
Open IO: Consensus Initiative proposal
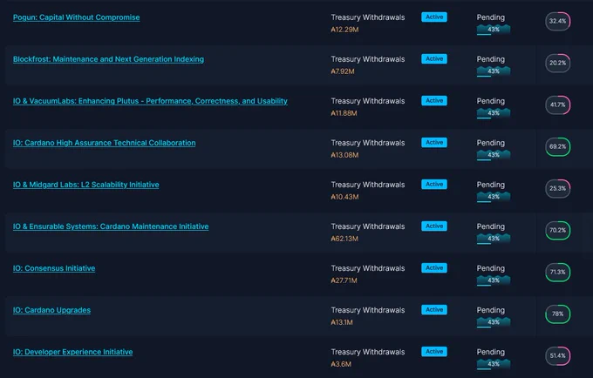point(54,268)
